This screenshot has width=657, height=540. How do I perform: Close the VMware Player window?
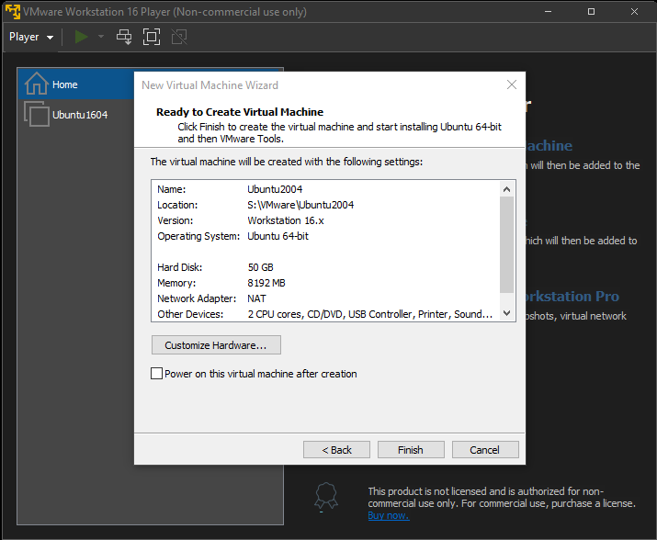[x=634, y=12]
